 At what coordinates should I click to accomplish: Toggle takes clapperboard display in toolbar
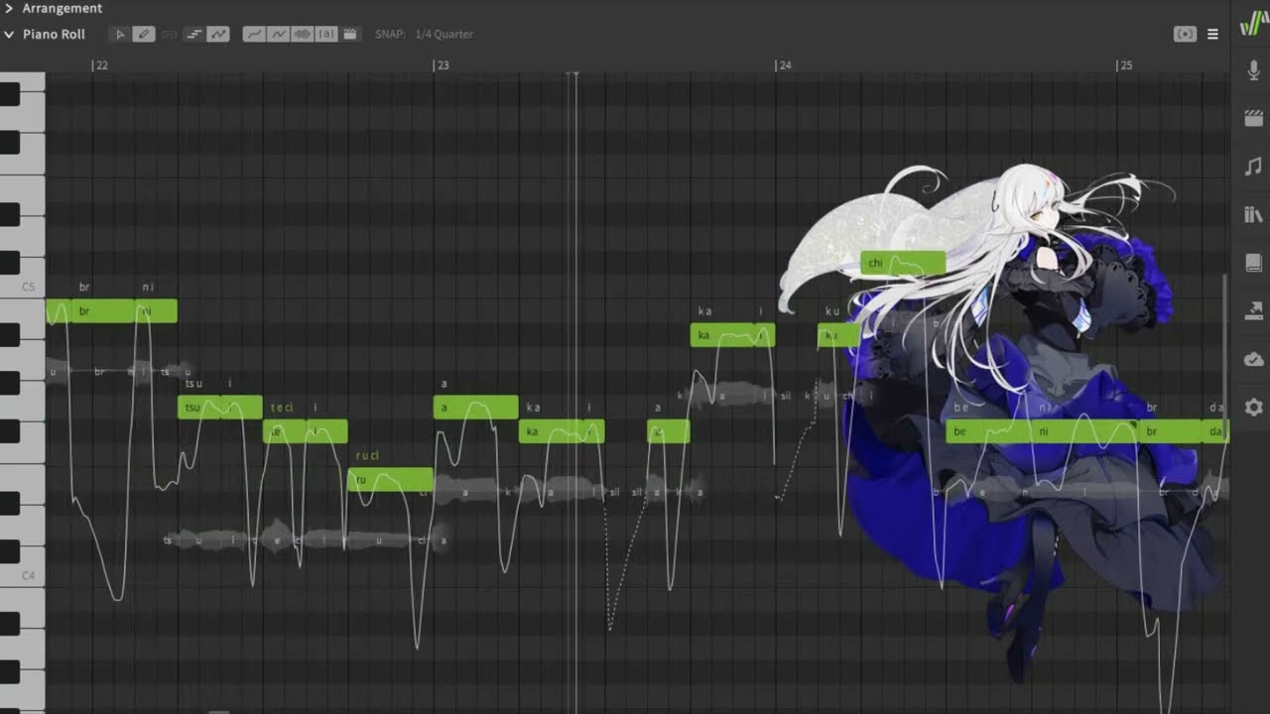click(350, 34)
